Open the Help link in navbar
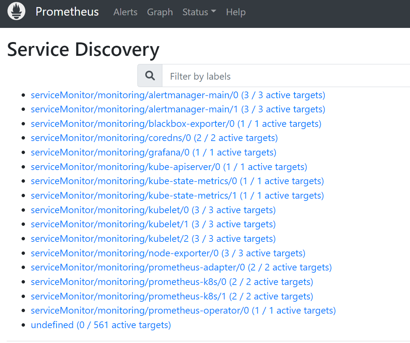 coord(236,12)
